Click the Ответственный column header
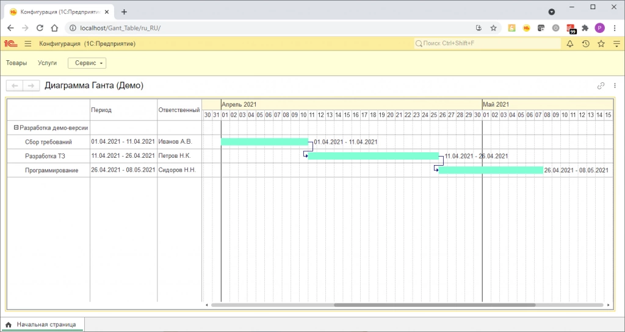 click(179, 110)
